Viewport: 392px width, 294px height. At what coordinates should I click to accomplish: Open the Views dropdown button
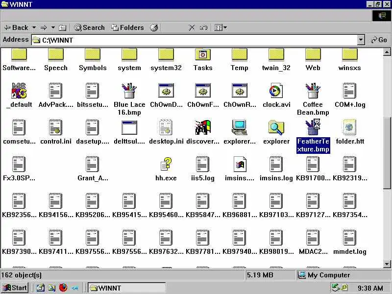click(x=221, y=27)
